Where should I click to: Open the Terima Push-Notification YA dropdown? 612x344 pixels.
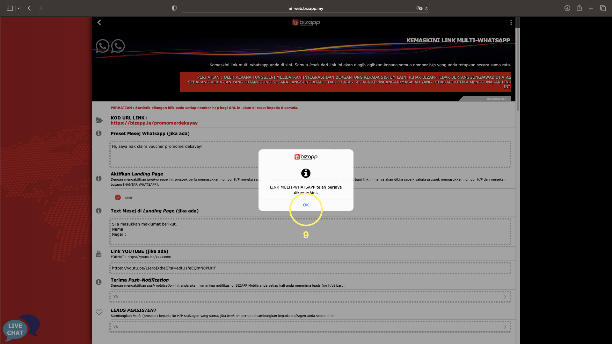tap(310, 297)
